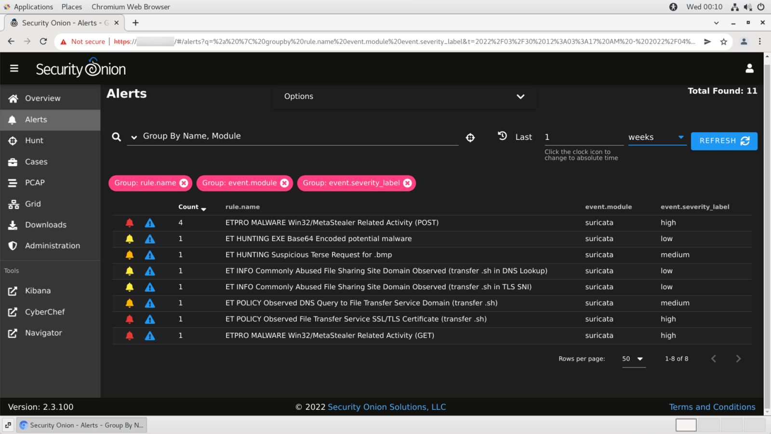Go to the next results page arrow

tap(738, 359)
